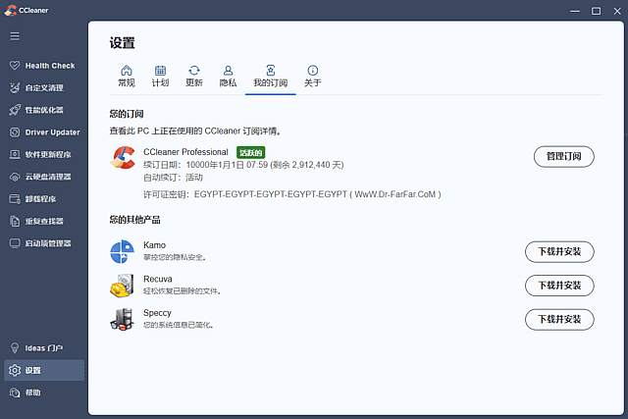Click 下载并安装 button for Kamo
Viewport: 628px width, 419px height.
(x=559, y=252)
